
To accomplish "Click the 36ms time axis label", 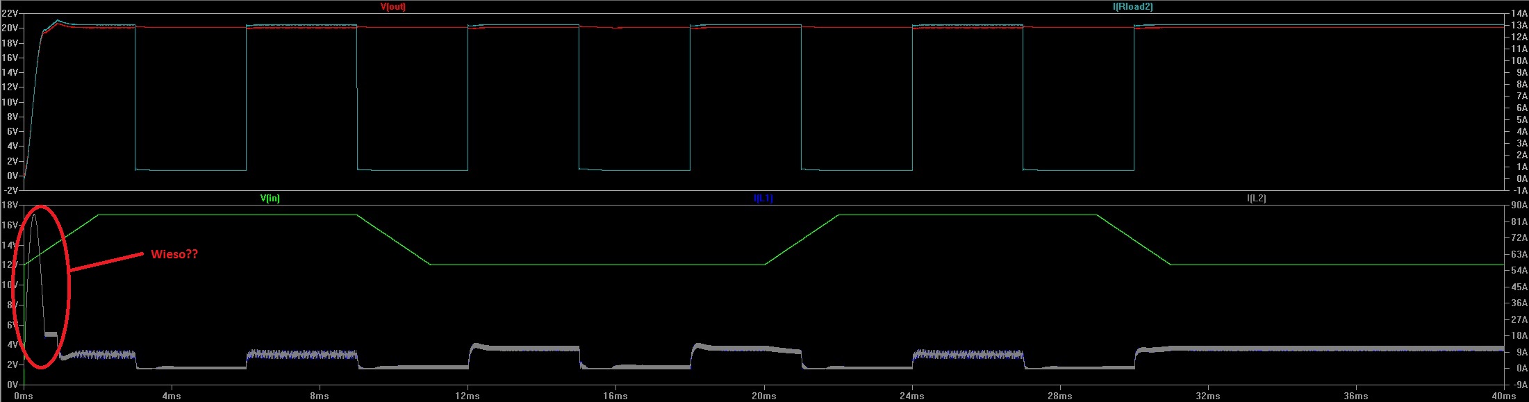I will tap(1356, 396).
